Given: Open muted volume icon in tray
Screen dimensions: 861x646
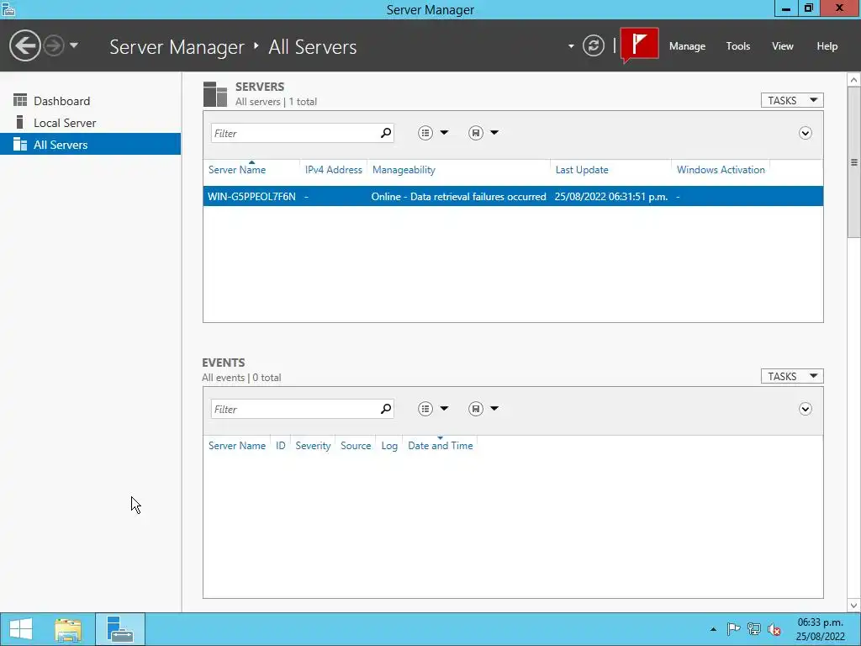Looking at the screenshot, I should [x=774, y=629].
